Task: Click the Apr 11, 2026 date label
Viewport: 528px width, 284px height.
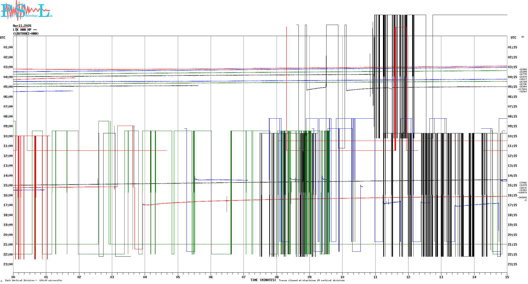Action: point(22,26)
